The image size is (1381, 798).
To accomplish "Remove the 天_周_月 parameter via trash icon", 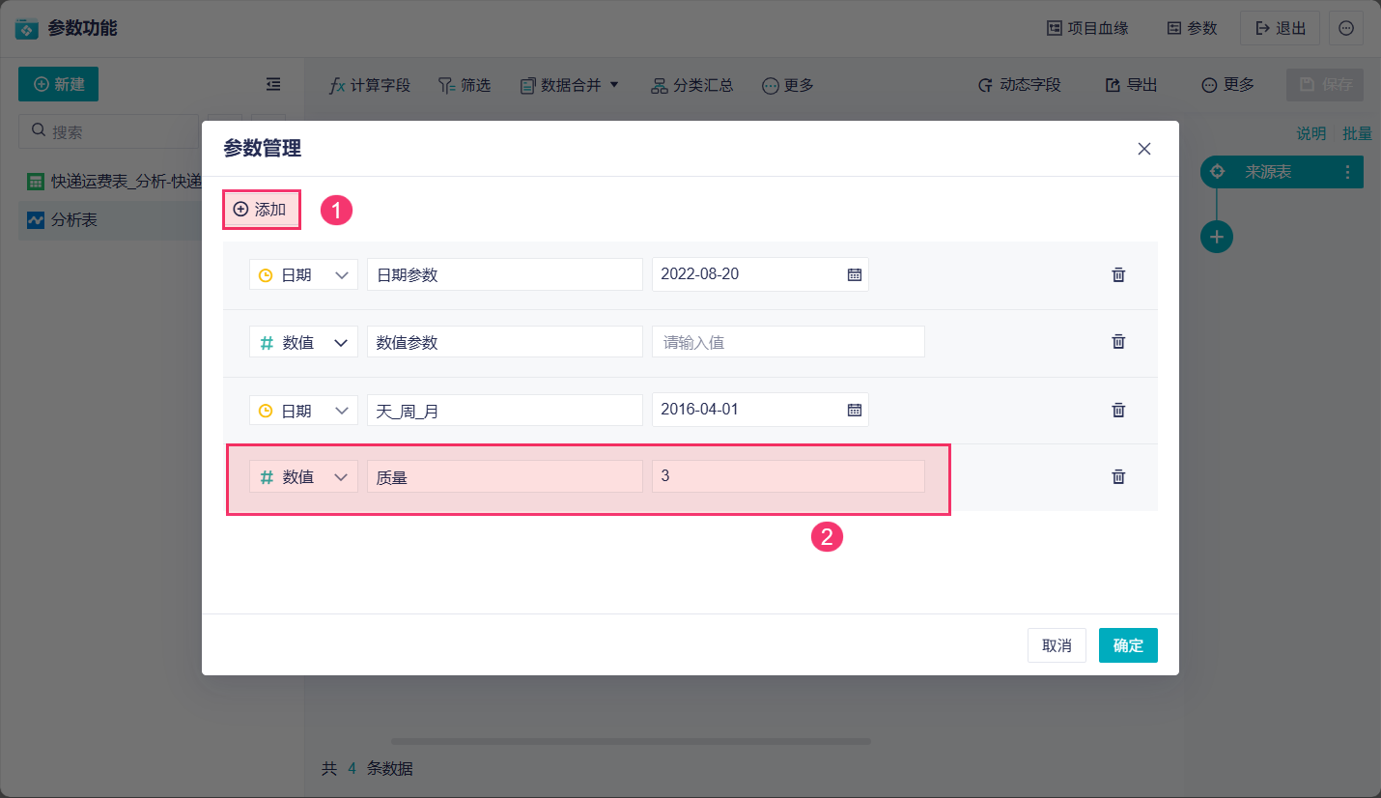I will [1118, 410].
